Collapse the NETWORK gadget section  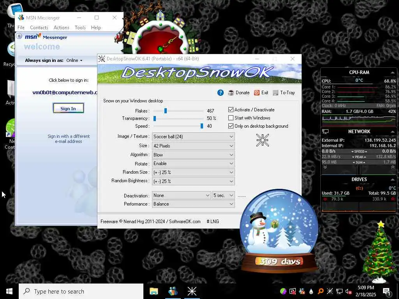point(392,132)
